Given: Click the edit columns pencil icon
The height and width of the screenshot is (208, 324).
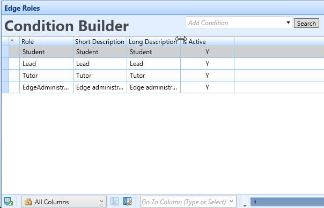Looking at the screenshot, I should pos(128,202).
